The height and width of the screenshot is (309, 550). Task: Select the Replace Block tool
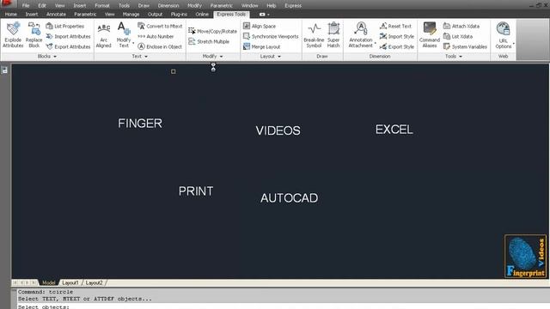[34, 34]
